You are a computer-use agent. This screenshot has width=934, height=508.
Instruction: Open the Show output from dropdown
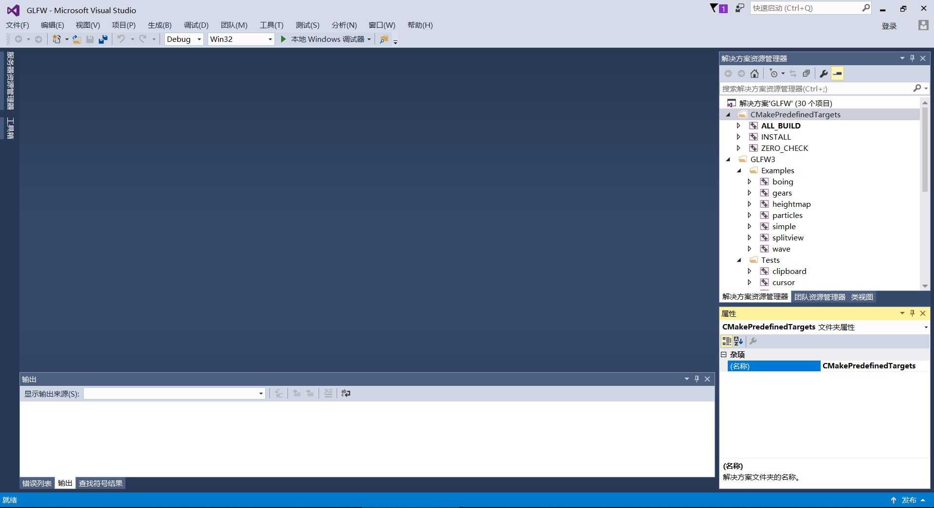point(174,393)
